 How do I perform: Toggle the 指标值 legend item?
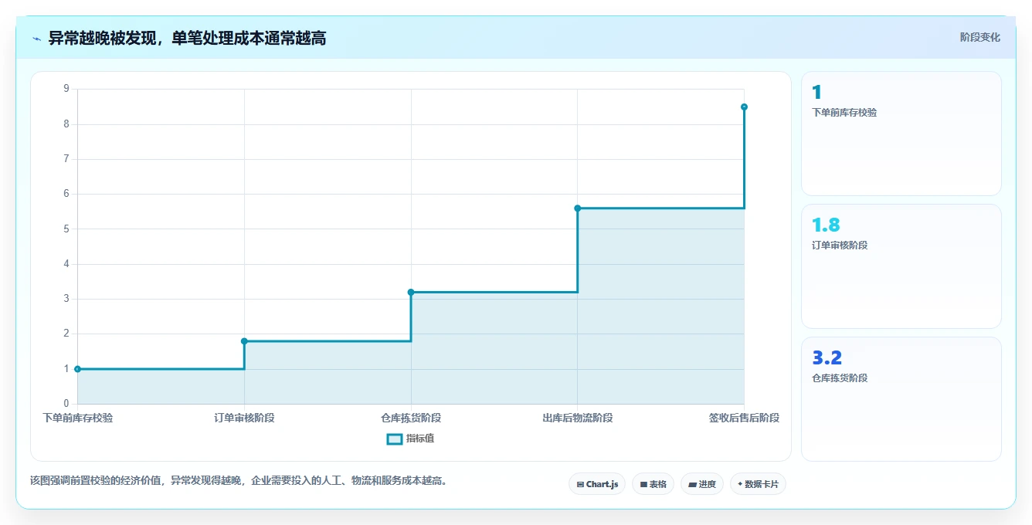[x=410, y=439]
